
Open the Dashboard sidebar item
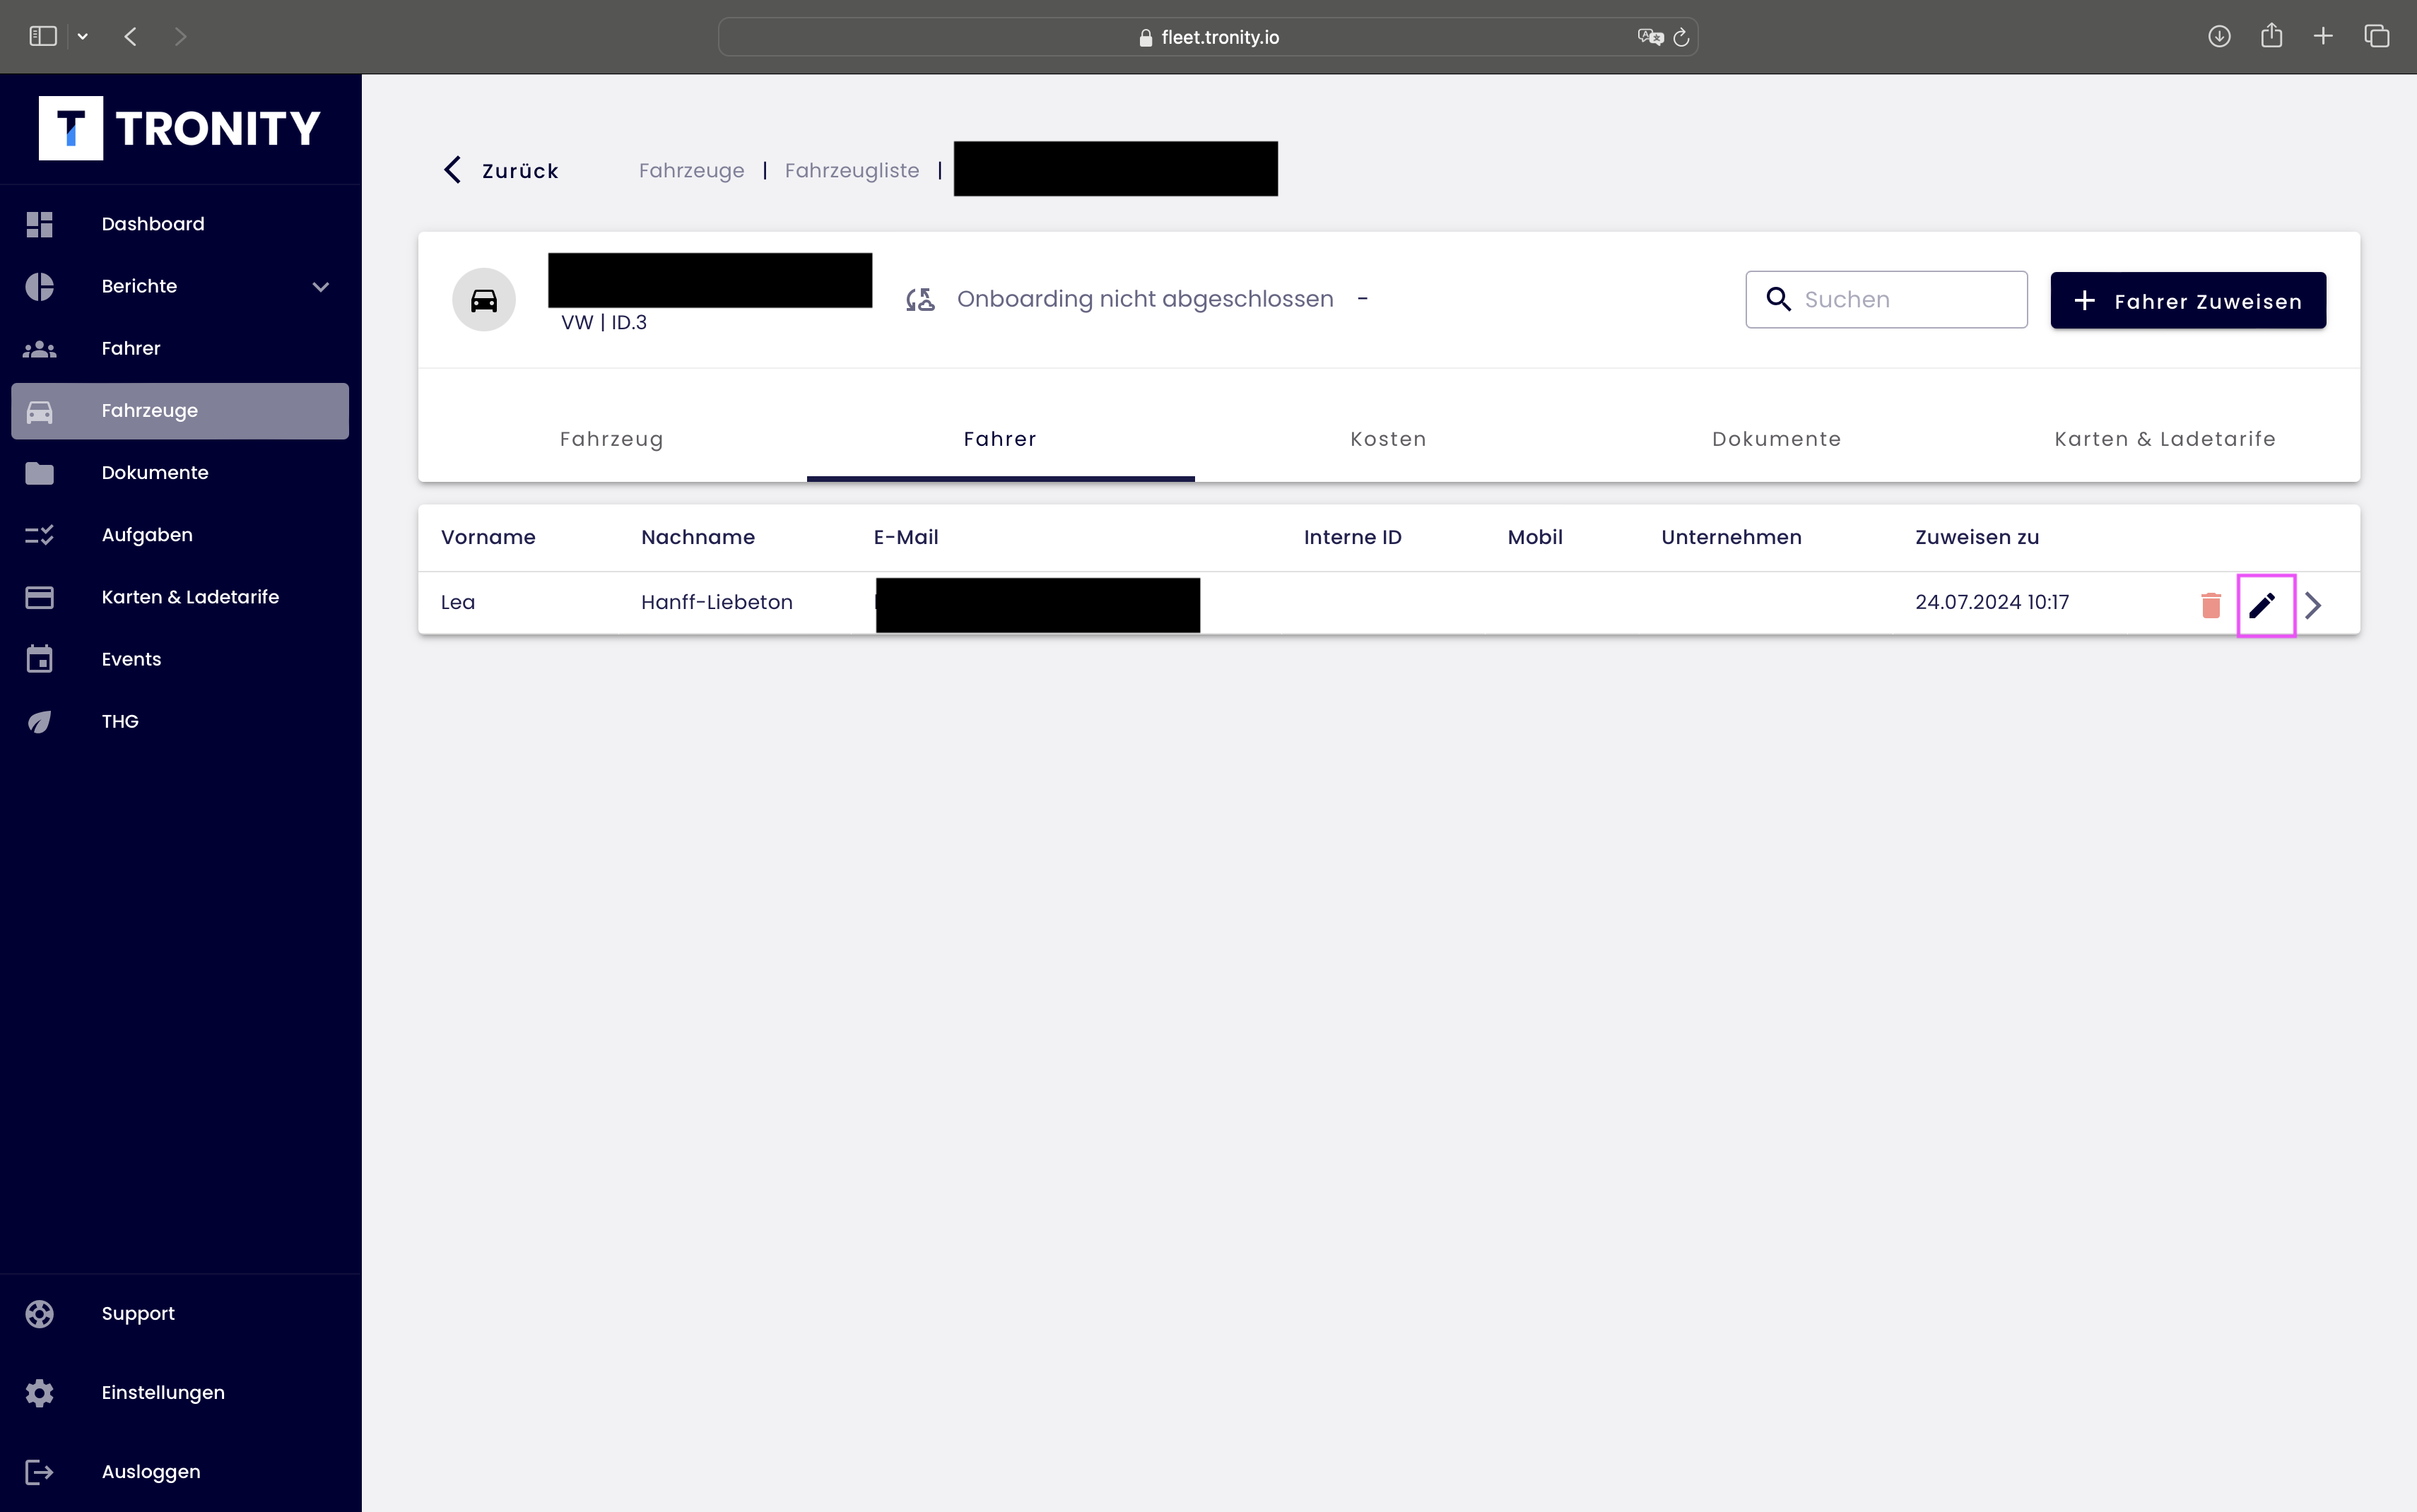152,224
